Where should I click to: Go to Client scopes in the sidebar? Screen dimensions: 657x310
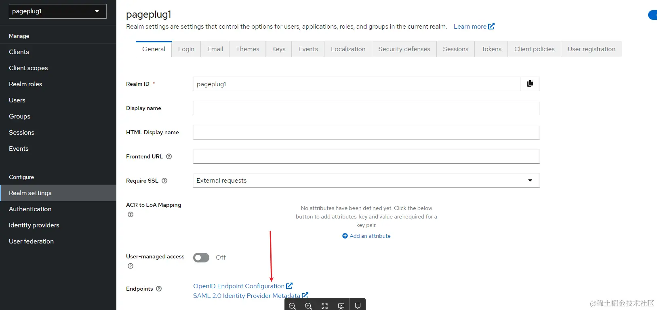pyautogui.click(x=58, y=68)
